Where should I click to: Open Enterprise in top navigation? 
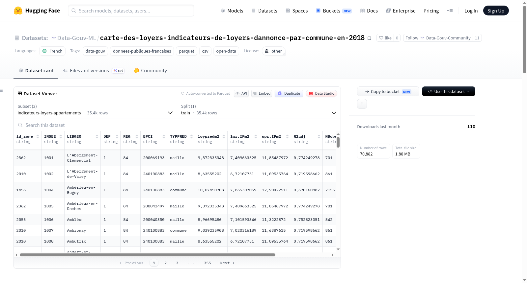point(401,11)
